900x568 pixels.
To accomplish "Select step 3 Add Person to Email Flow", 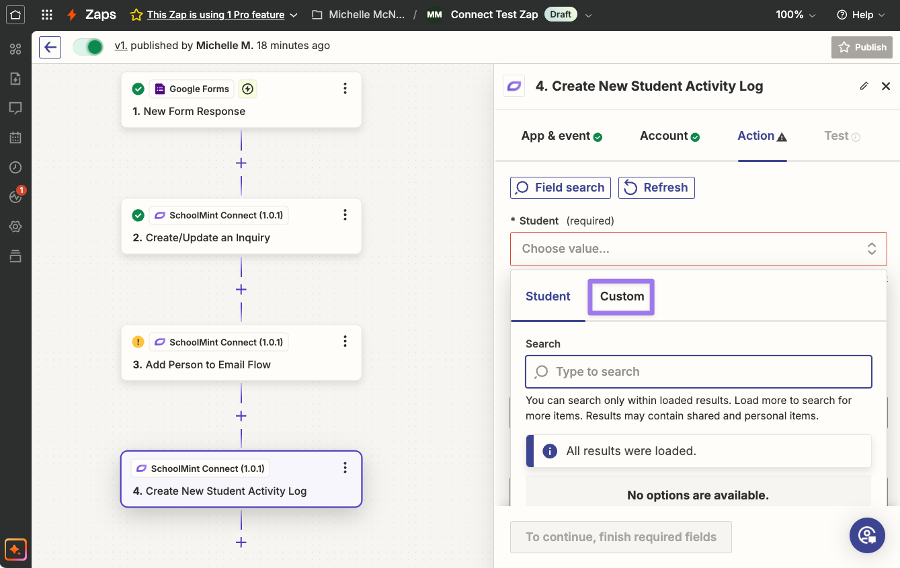I will point(241,353).
